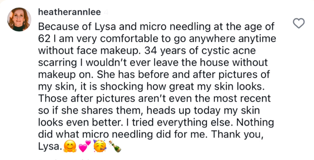The image size is (314, 160).
Task: Click the faint timestamp beside the username
Action: [x=105, y=12]
